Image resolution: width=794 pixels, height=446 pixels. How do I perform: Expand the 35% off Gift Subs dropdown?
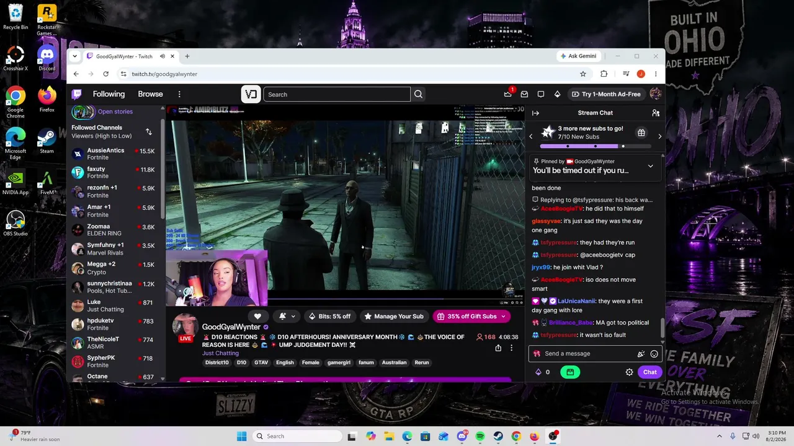tap(503, 317)
